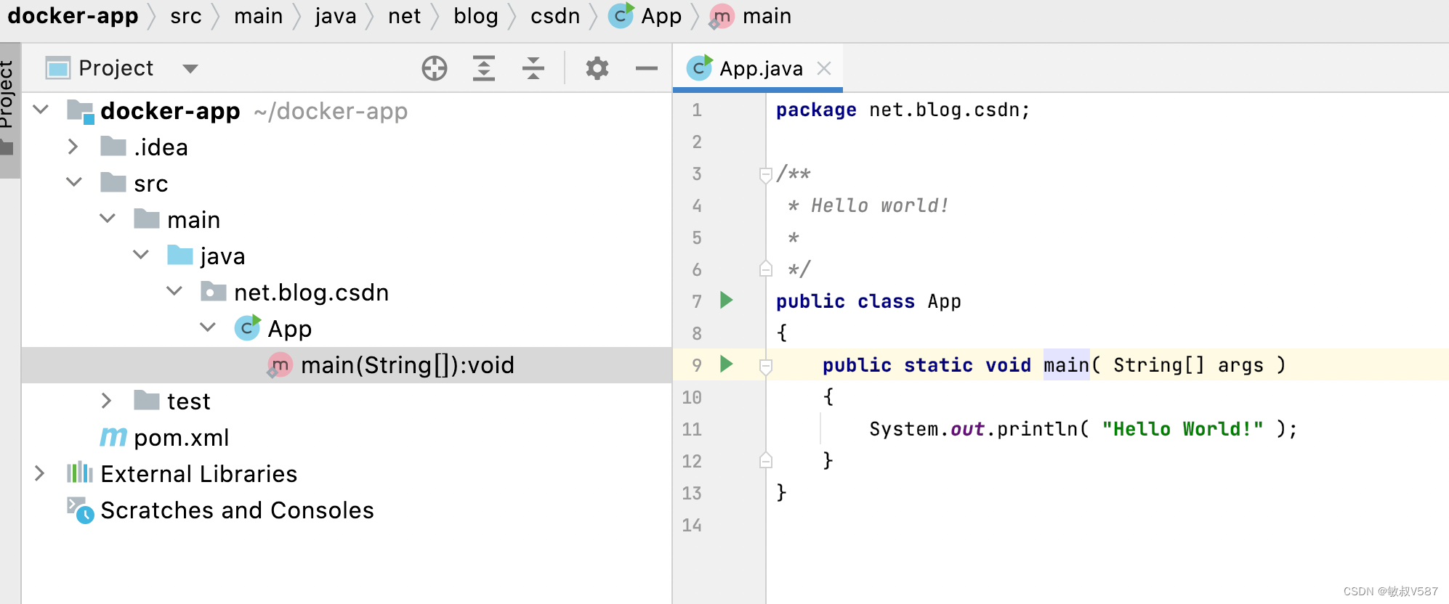Run class App via gutter arrow on line 7

click(x=726, y=300)
